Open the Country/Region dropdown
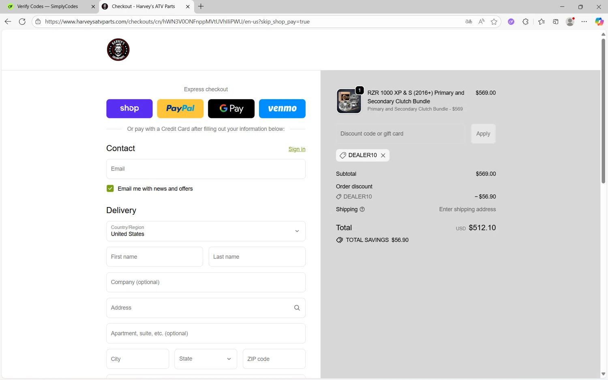Screen dimensions: 608x380 [206, 231]
